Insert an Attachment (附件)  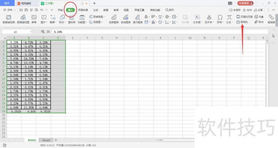259,22
